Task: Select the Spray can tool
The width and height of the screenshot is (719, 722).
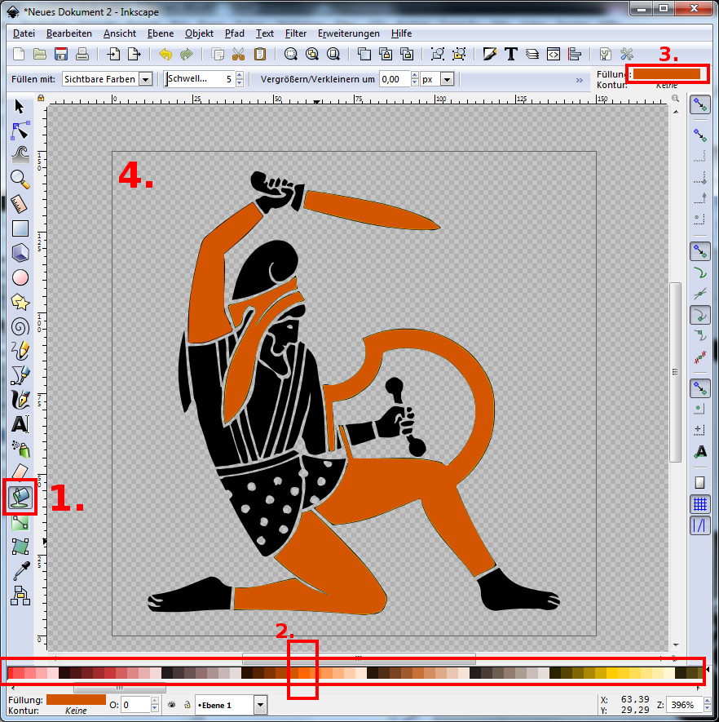Action: (x=20, y=449)
